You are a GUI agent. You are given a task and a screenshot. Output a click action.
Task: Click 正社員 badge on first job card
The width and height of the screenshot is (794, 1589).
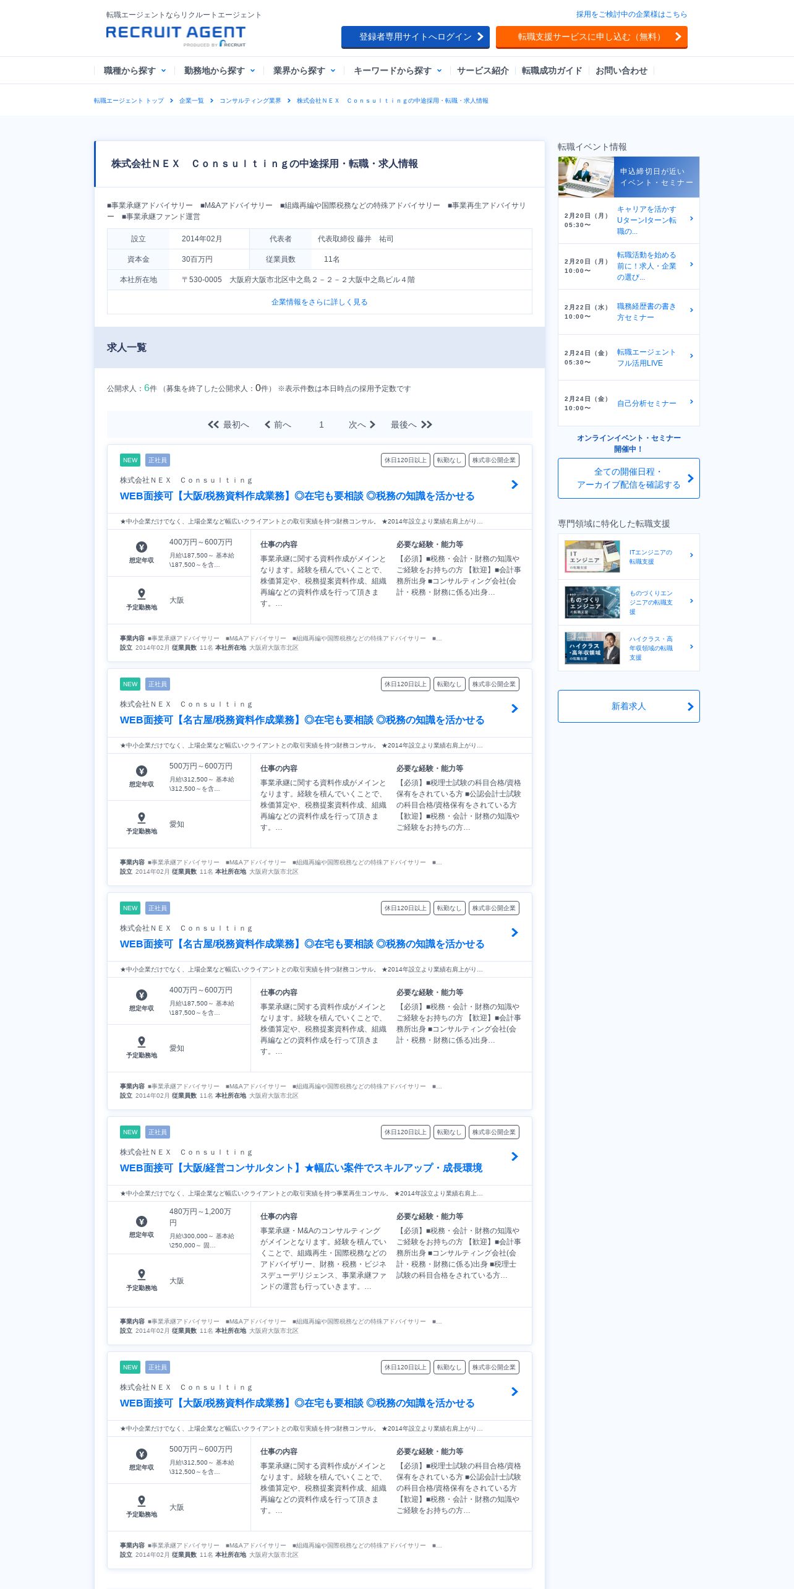(158, 460)
